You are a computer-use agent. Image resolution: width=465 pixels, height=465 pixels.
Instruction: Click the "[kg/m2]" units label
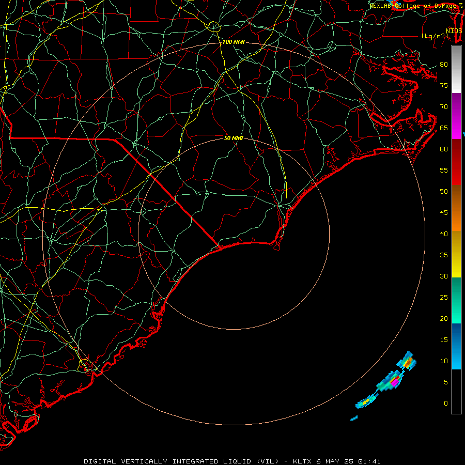(435, 36)
